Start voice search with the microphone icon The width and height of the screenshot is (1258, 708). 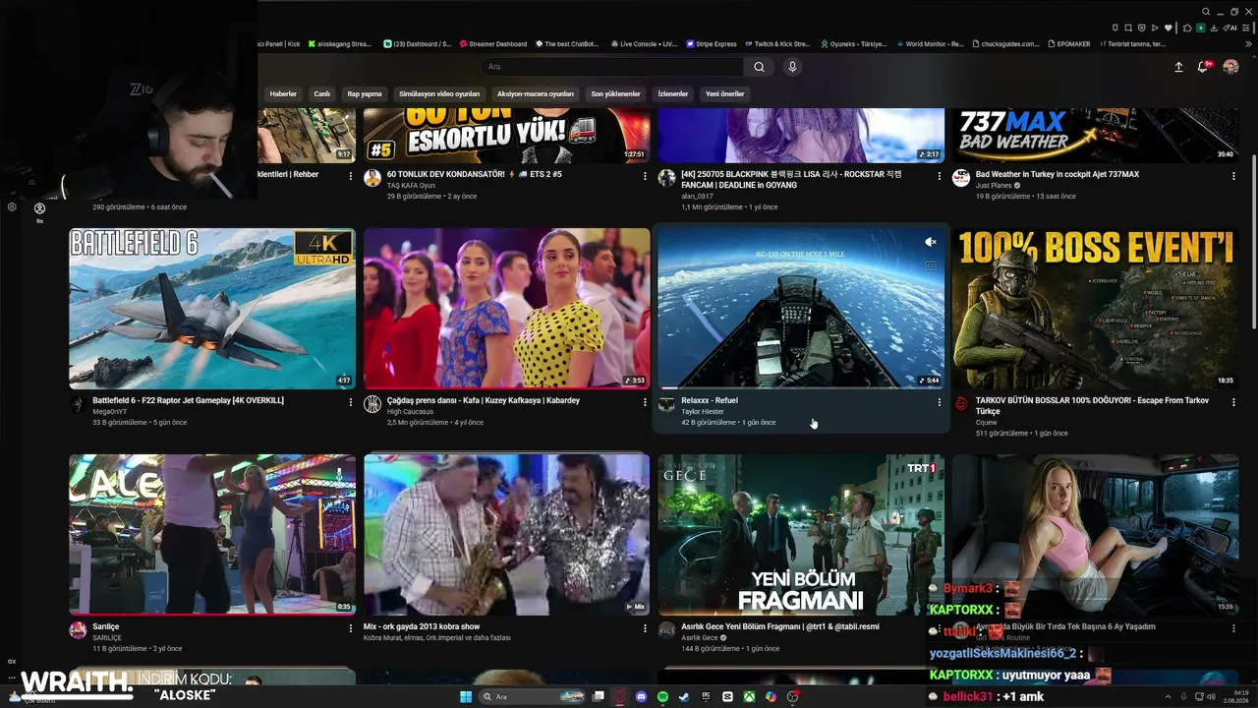[x=792, y=67]
